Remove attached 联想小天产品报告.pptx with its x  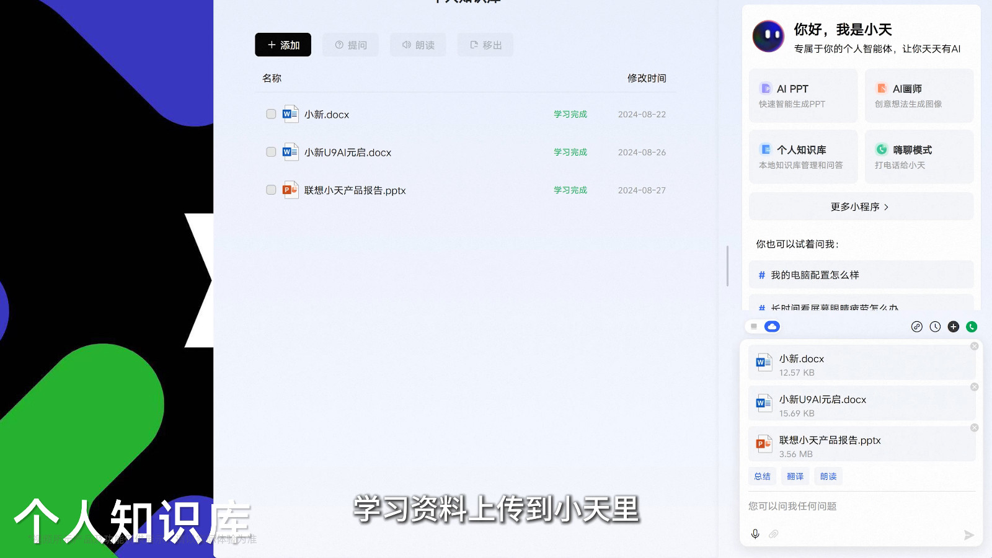(974, 428)
